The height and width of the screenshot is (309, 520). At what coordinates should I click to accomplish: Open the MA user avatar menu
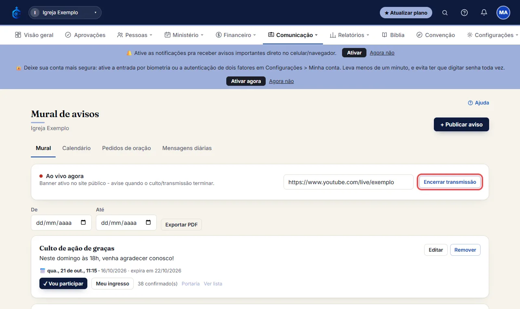click(503, 13)
